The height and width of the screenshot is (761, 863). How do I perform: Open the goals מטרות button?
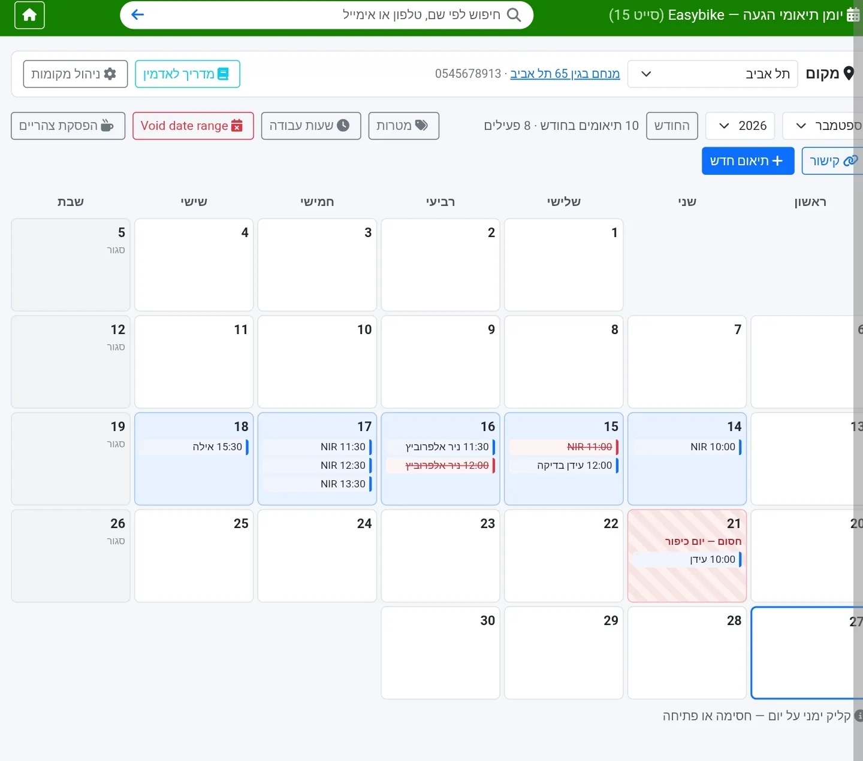click(x=404, y=126)
